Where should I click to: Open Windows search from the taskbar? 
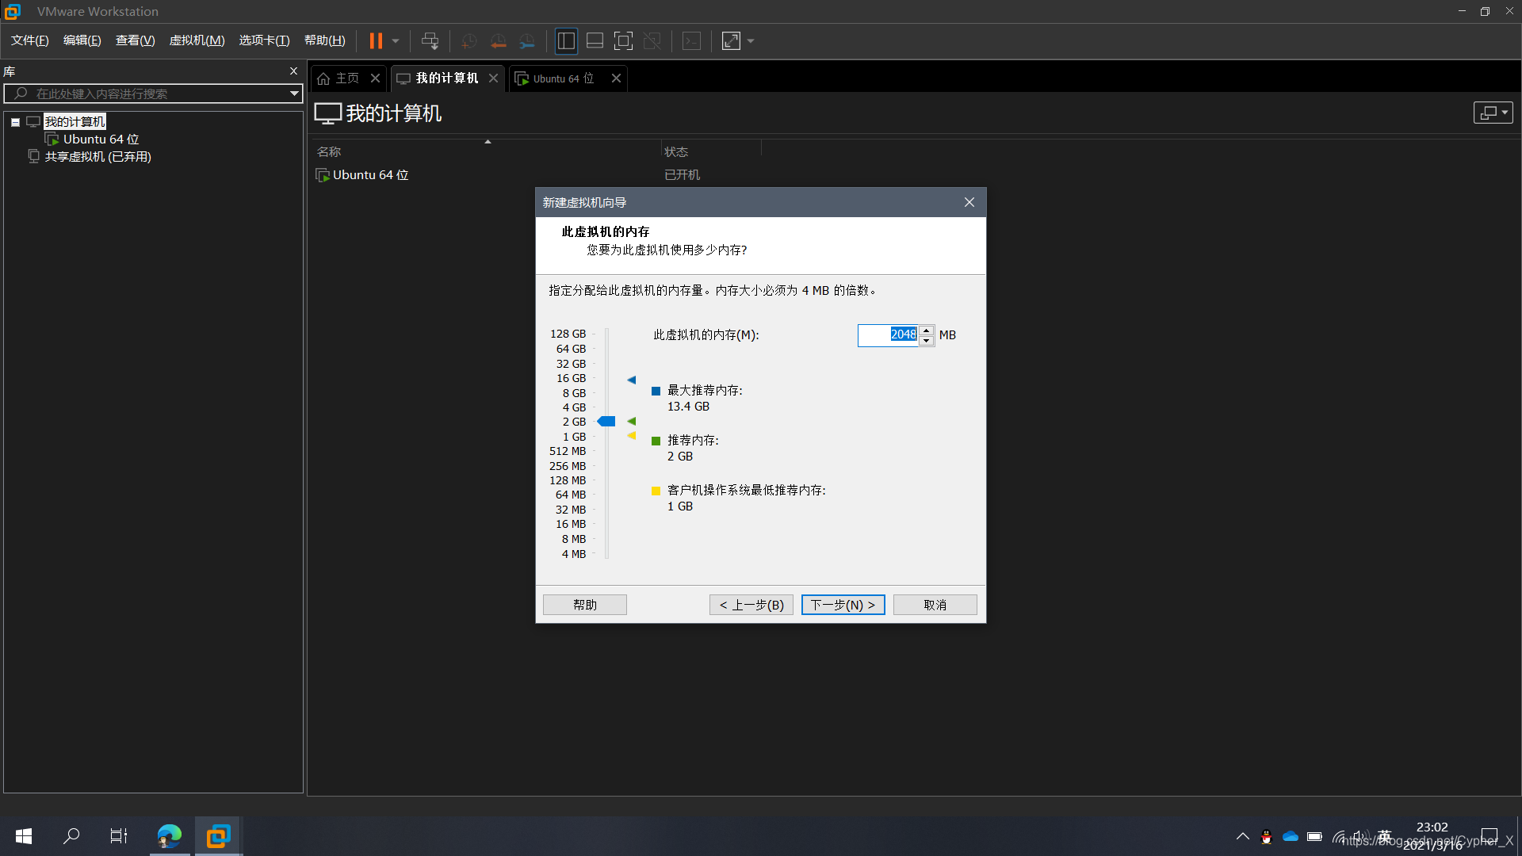[71, 836]
